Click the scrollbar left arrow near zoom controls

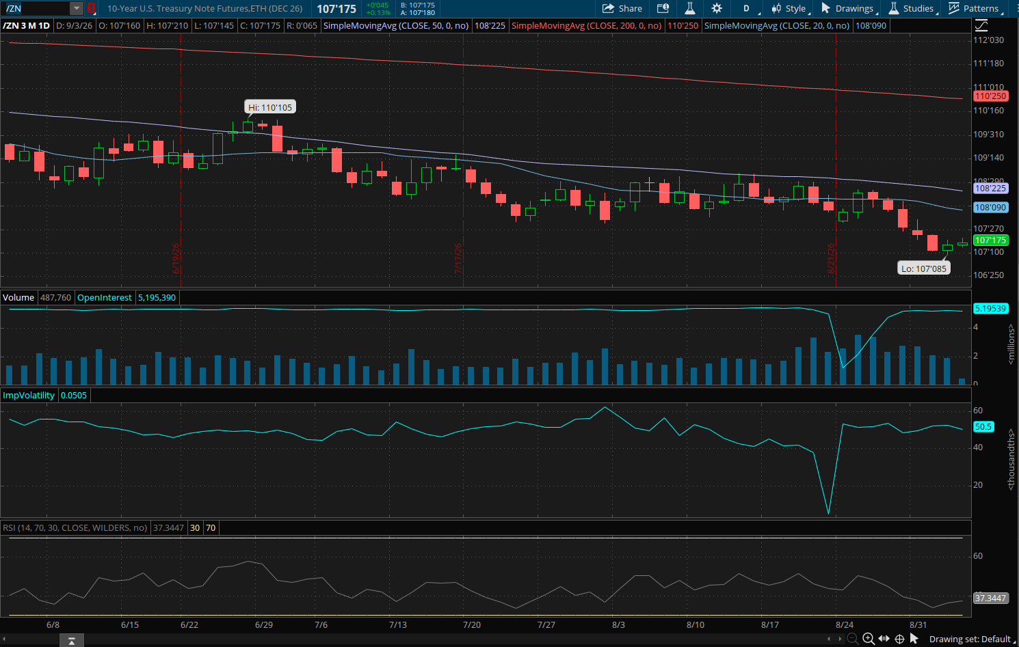pyautogui.click(x=830, y=639)
